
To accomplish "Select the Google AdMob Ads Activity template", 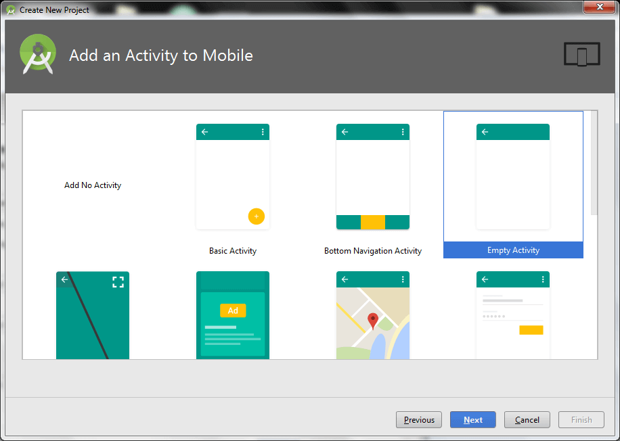I will [x=232, y=315].
